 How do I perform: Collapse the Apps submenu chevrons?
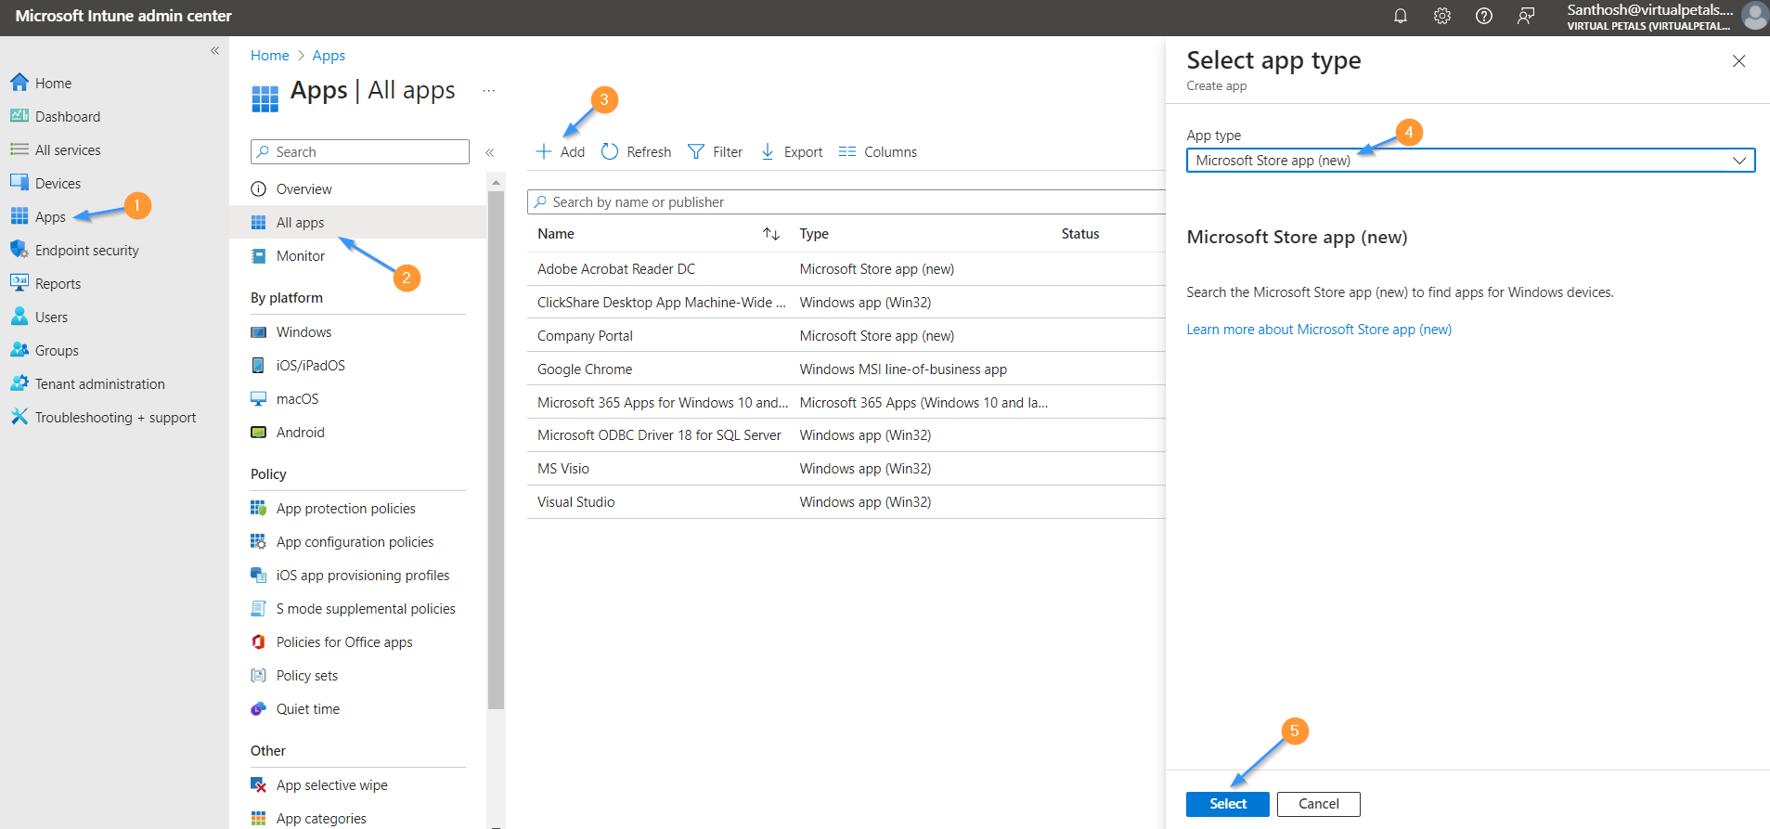pos(490,152)
